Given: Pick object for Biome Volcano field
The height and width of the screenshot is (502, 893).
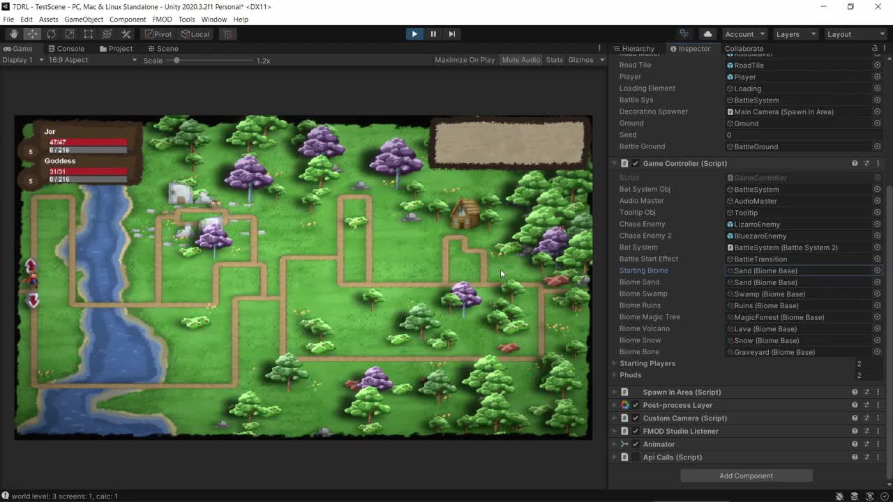Looking at the screenshot, I should point(877,329).
